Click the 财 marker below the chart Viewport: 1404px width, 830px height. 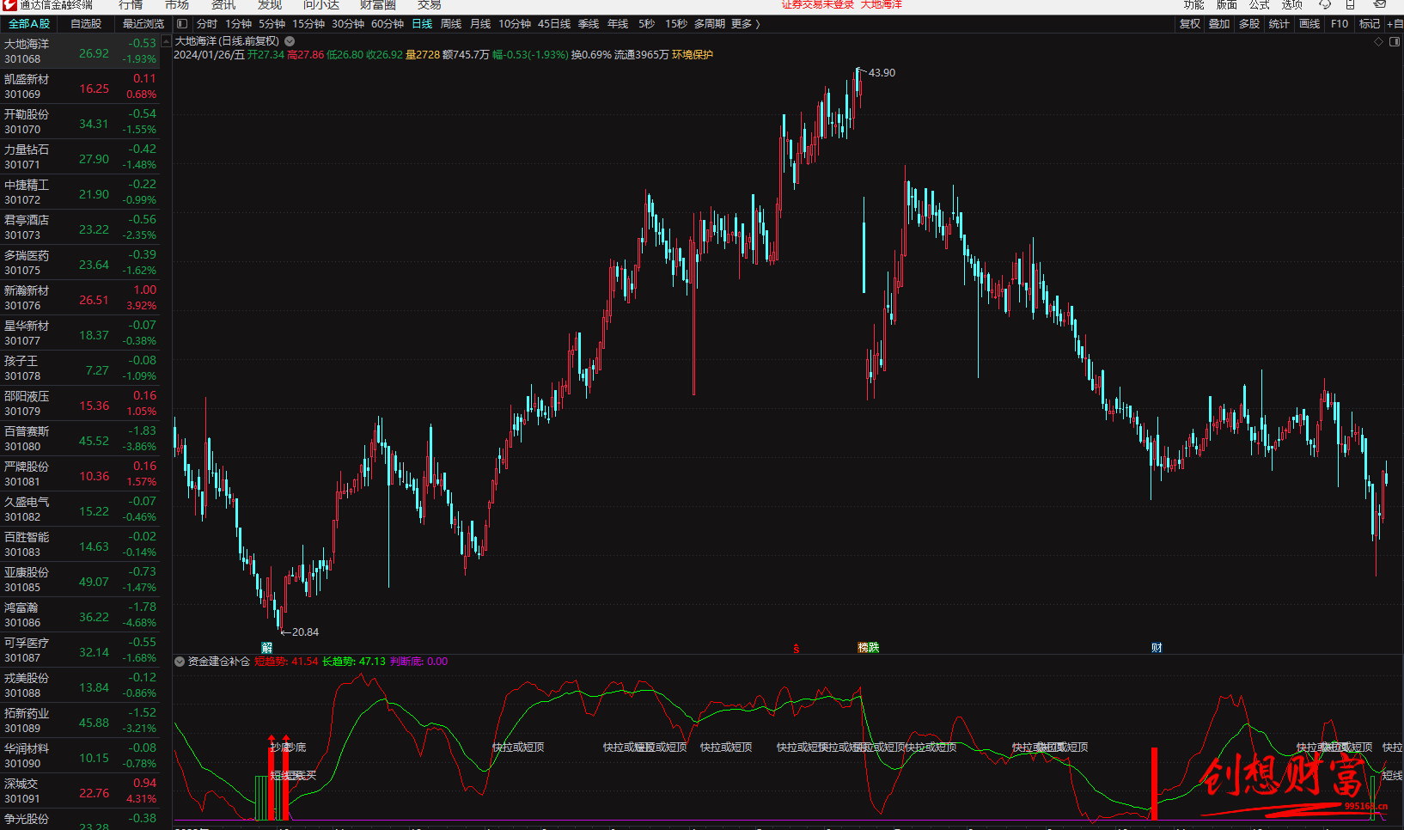coord(1157,648)
